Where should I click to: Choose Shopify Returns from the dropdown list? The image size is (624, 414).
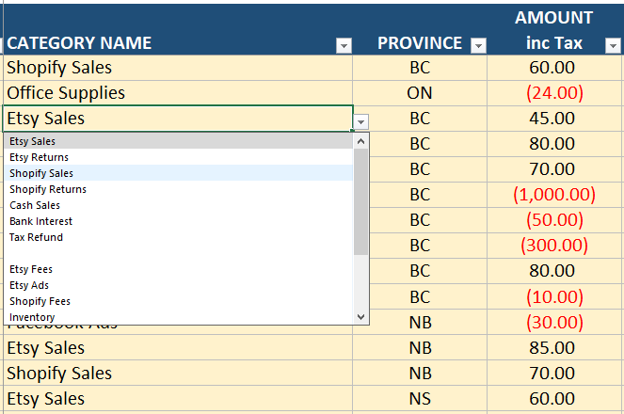click(x=178, y=189)
